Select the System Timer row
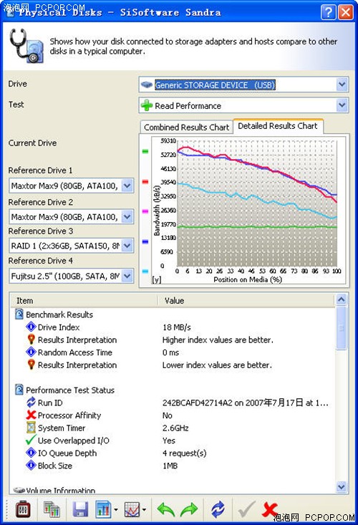The height and width of the screenshot is (525, 358). point(173,428)
